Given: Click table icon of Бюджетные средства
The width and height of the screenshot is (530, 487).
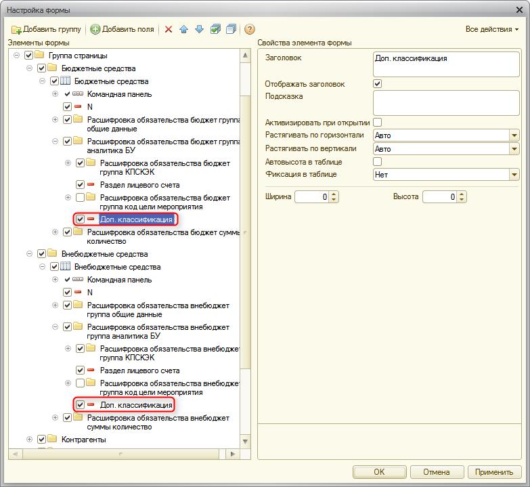Looking at the screenshot, I should (x=65, y=81).
